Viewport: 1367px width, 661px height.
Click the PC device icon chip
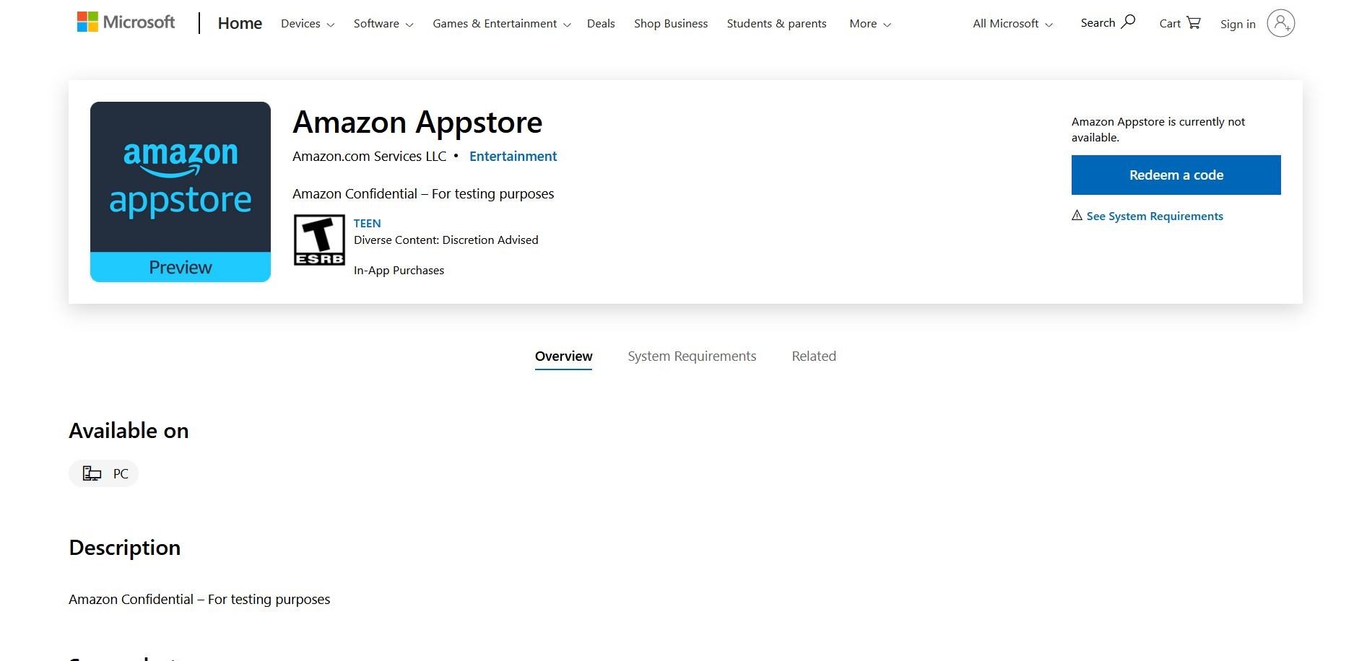point(103,473)
